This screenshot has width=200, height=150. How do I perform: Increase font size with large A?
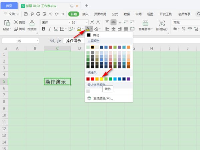pos(92,22)
